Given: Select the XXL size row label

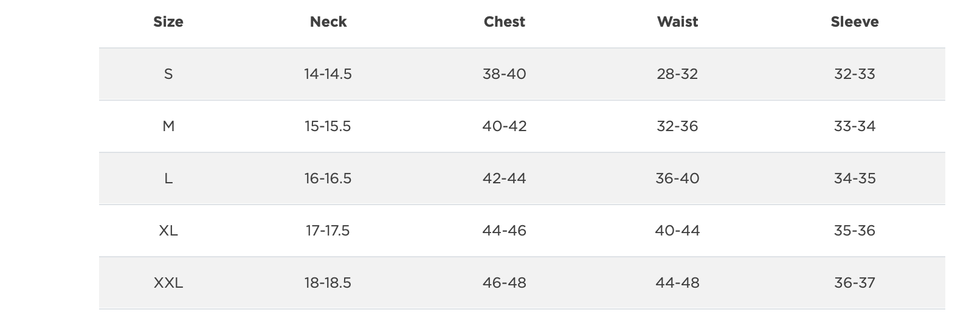Looking at the screenshot, I should (x=168, y=283).
